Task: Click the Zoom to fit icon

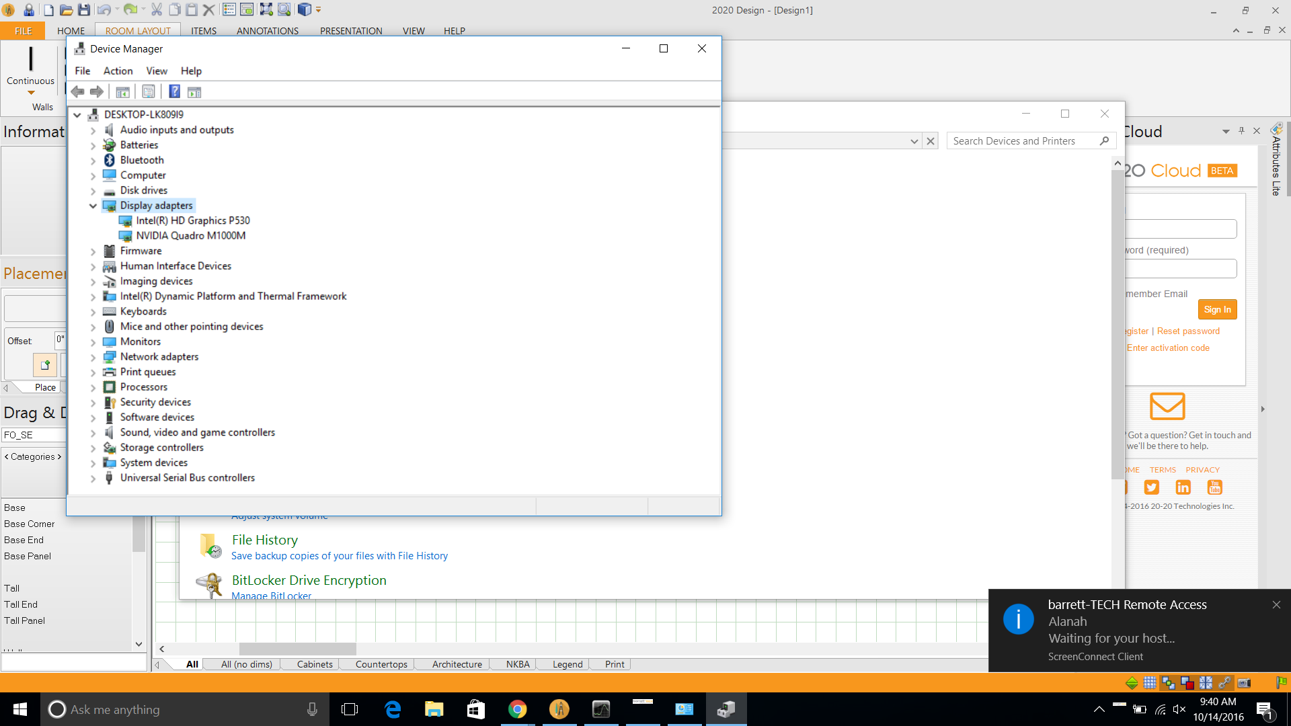Action: coord(266,9)
